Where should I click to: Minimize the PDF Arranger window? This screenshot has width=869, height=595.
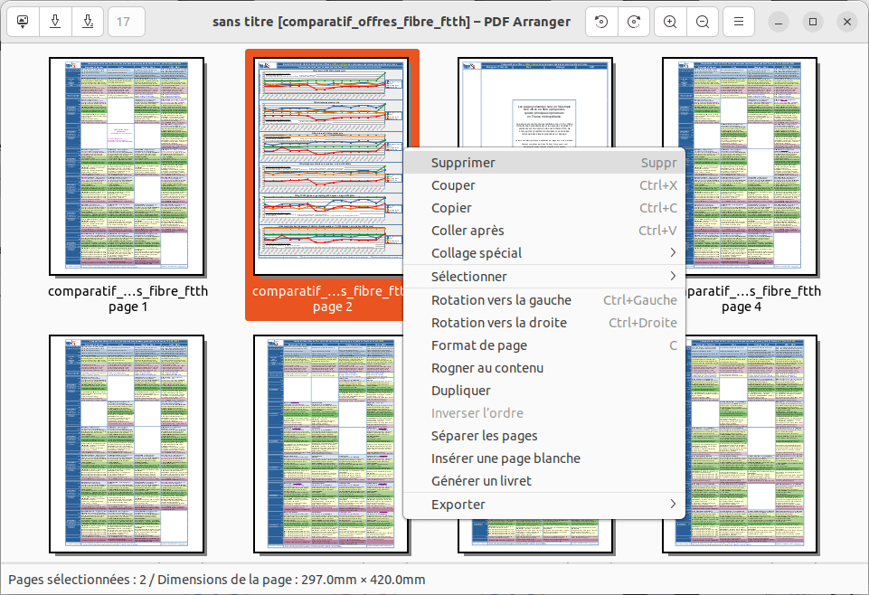click(779, 22)
